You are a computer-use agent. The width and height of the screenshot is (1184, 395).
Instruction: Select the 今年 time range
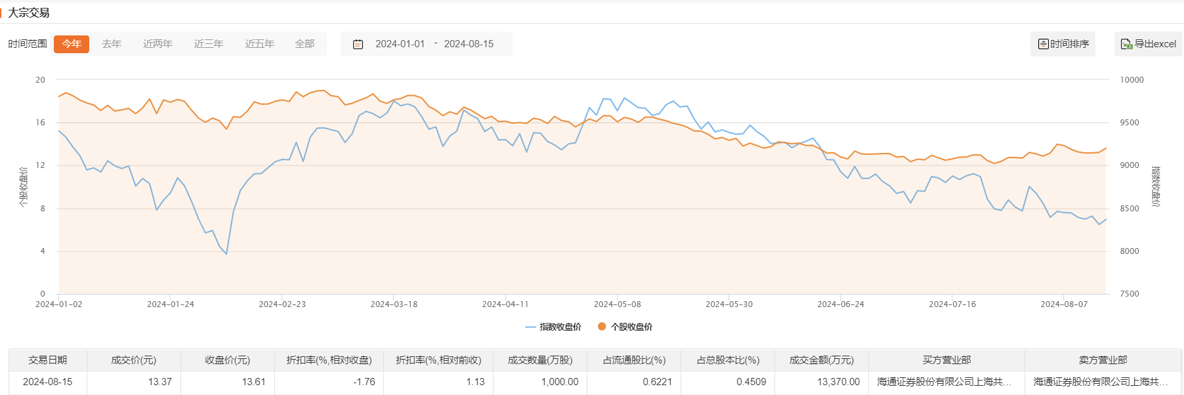72,44
